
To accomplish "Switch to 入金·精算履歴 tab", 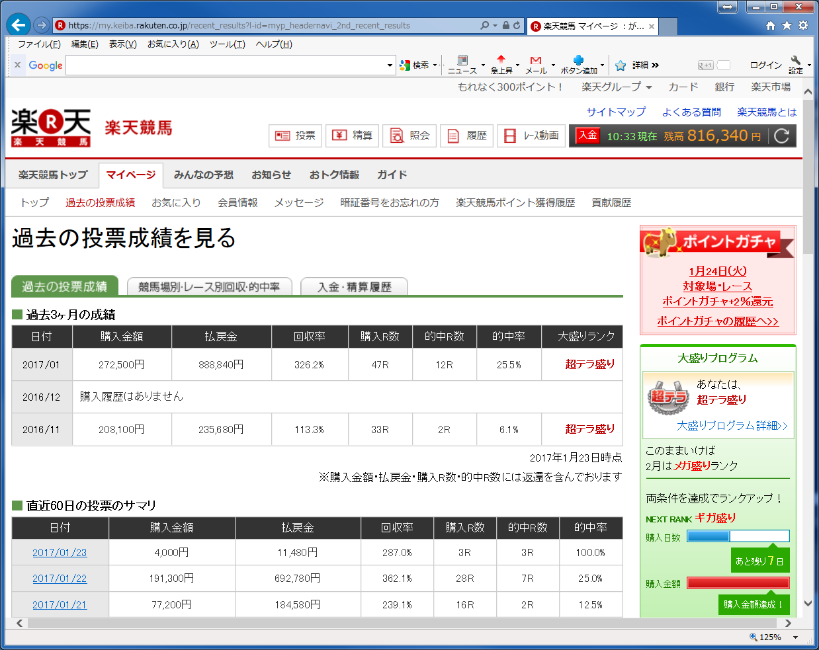I will tap(355, 286).
